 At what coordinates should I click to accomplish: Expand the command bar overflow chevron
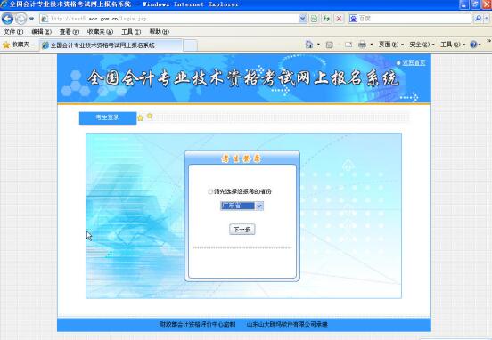tap(488, 41)
